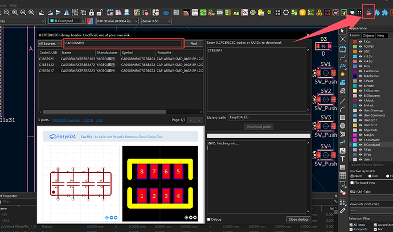
Task: Toggle Edge.Cuts layer visibility
Action: coord(360,130)
